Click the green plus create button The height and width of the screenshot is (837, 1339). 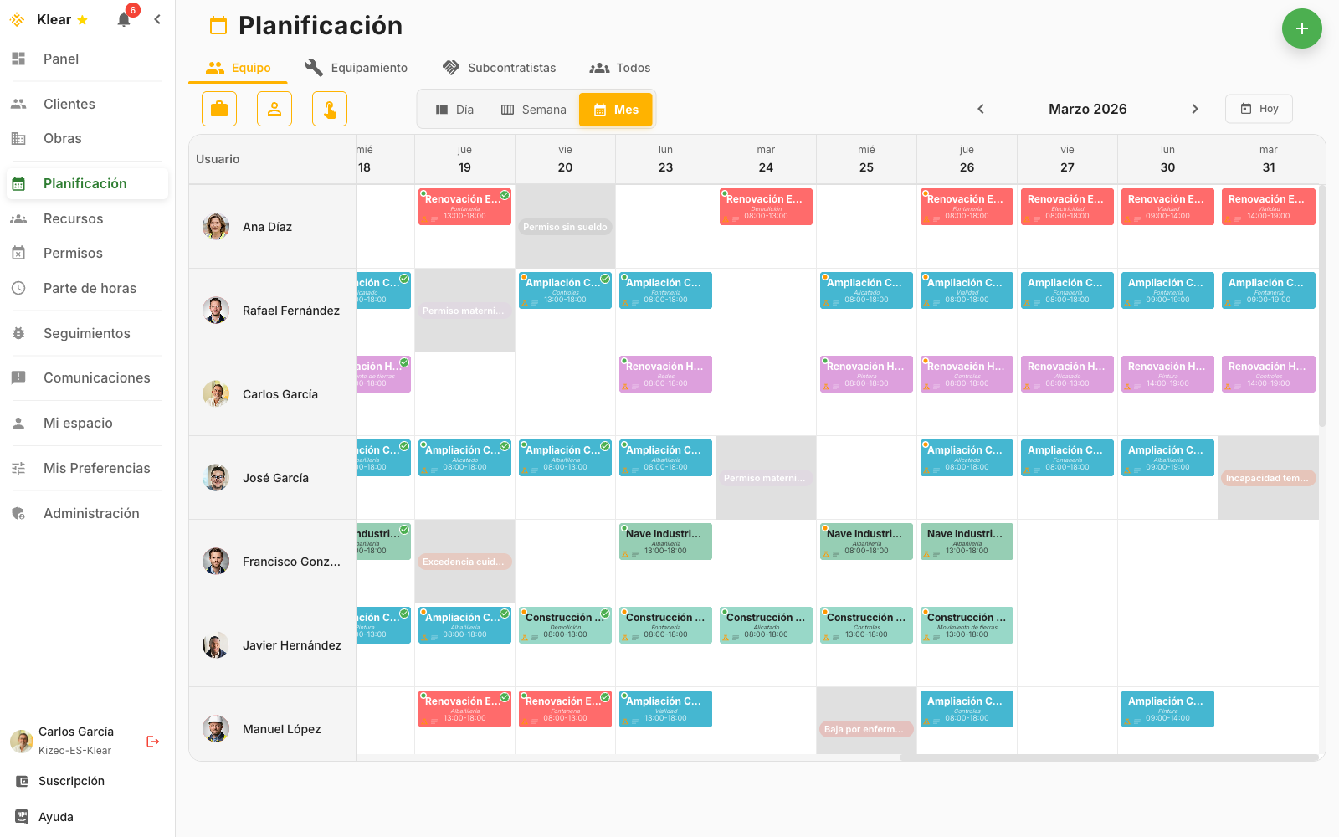point(1302,28)
